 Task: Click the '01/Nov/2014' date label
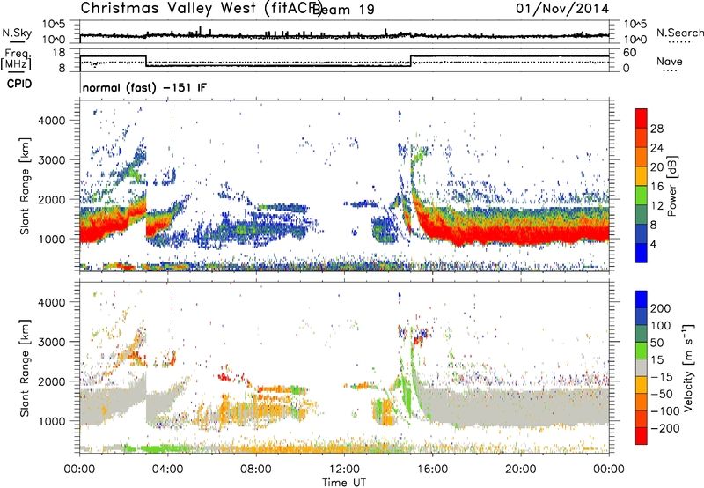coord(562,8)
